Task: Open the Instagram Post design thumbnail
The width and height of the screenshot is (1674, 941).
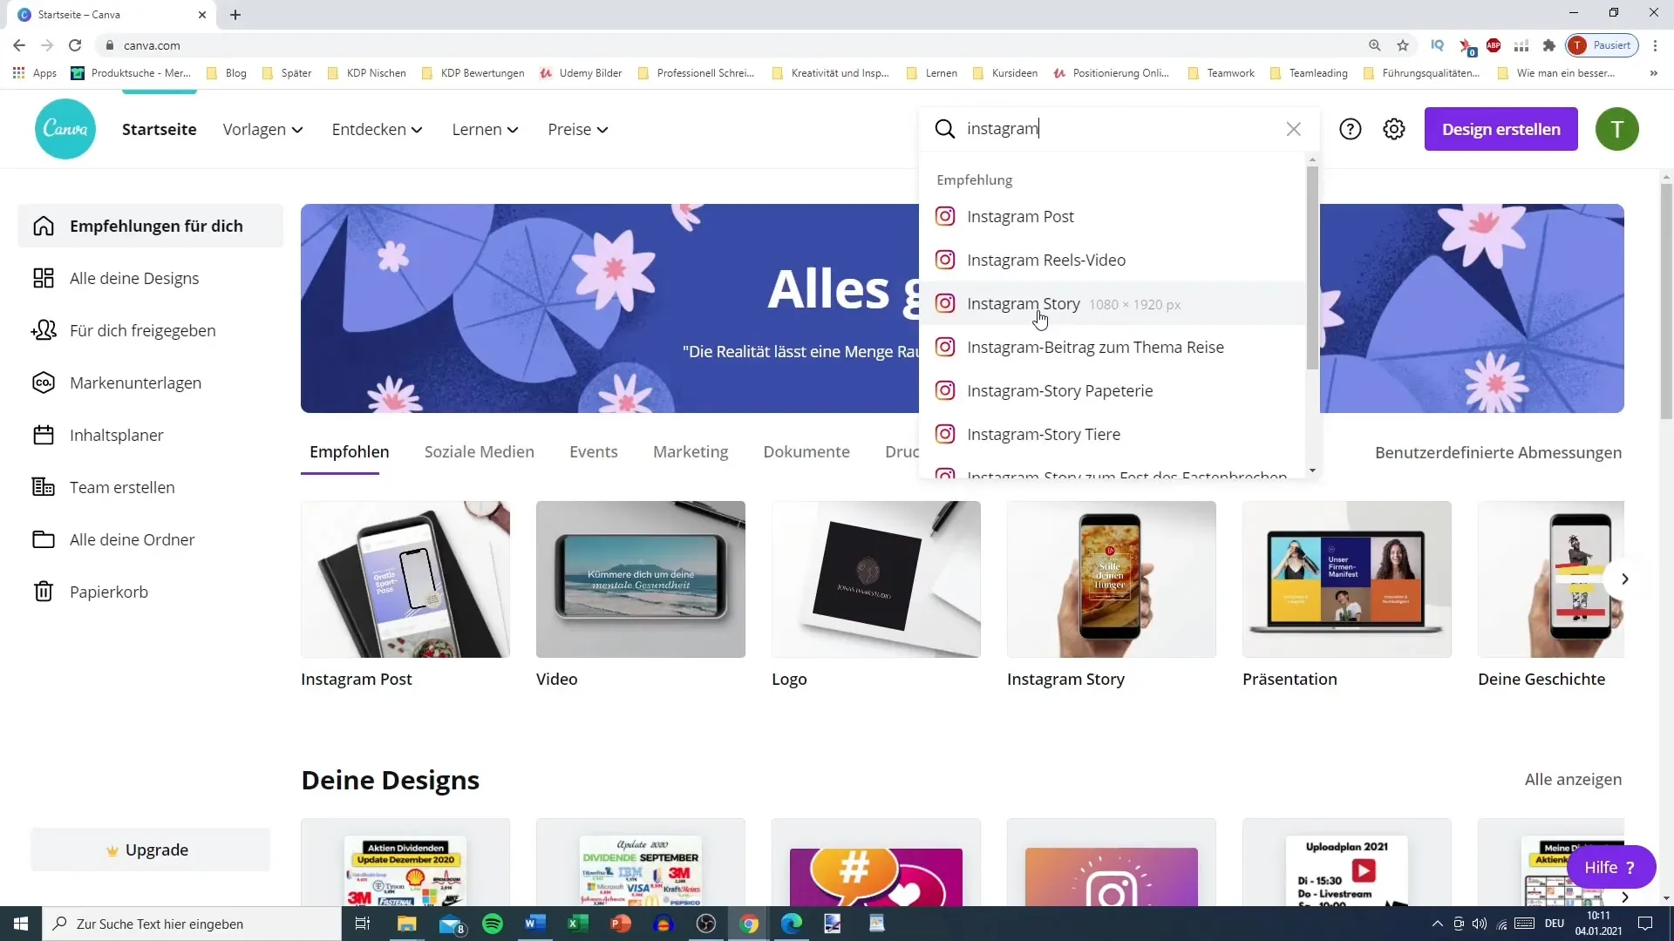Action: click(x=405, y=579)
